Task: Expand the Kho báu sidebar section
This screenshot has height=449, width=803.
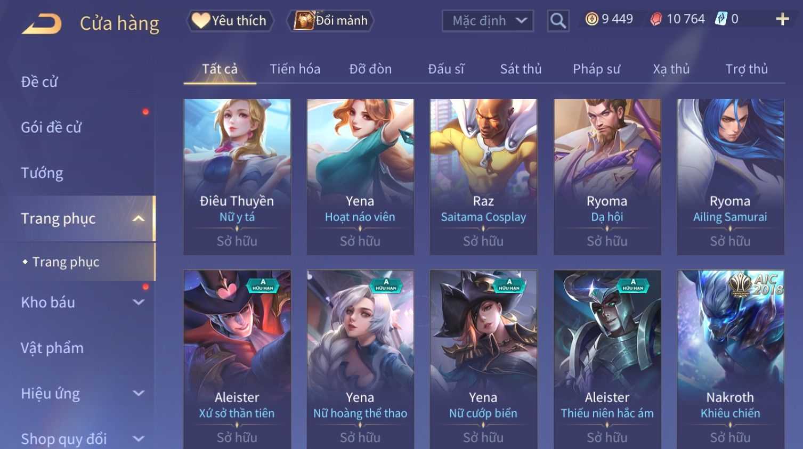Action: pyautogui.click(x=139, y=302)
